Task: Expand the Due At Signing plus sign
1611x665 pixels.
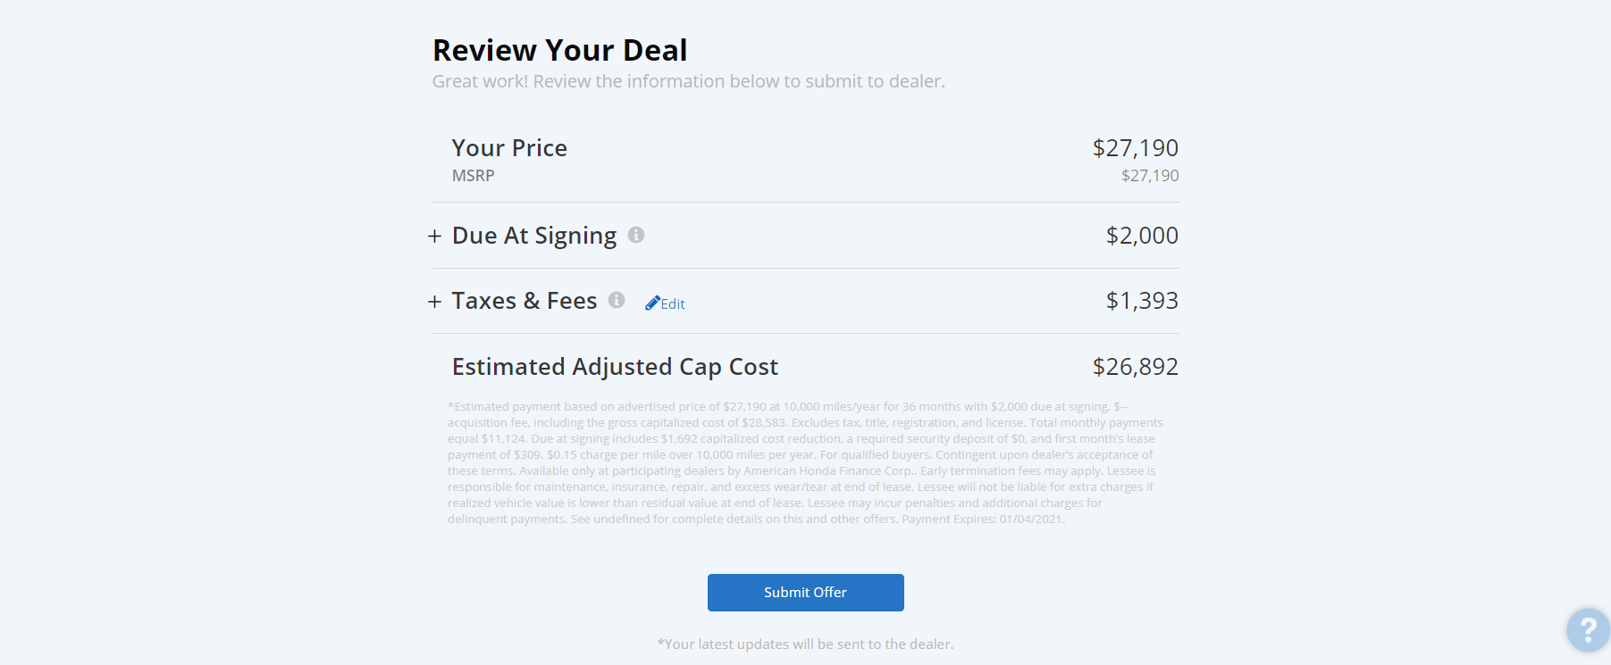Action: click(x=434, y=237)
